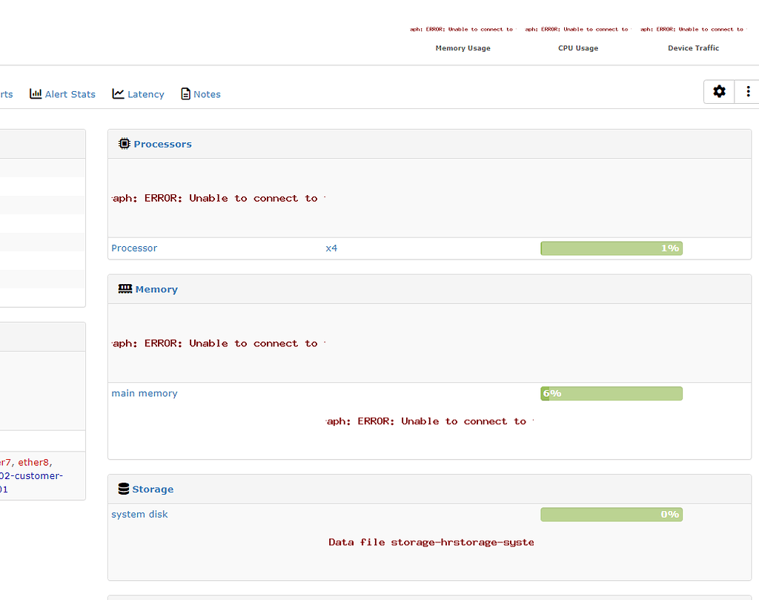This screenshot has width=759, height=600.
Task: Click the Storage disk-stack icon
Action: pyautogui.click(x=123, y=488)
